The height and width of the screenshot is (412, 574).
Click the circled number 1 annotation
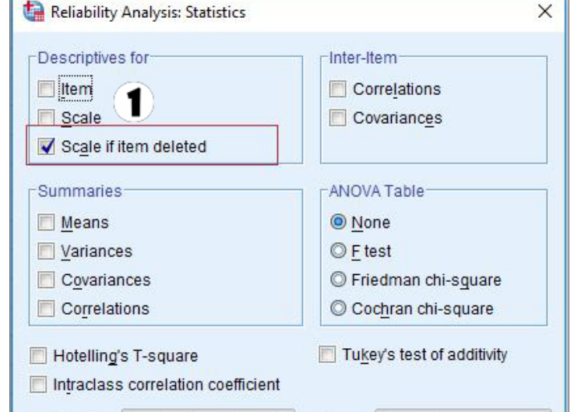[134, 102]
